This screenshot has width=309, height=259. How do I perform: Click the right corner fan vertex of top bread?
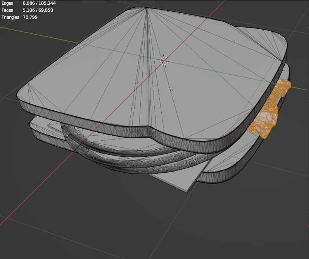(x=282, y=60)
